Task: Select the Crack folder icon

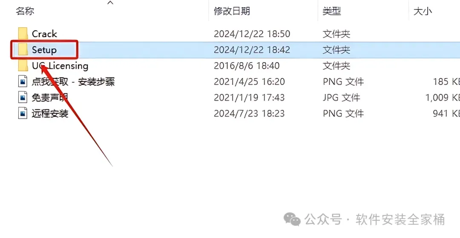Action: (23, 34)
